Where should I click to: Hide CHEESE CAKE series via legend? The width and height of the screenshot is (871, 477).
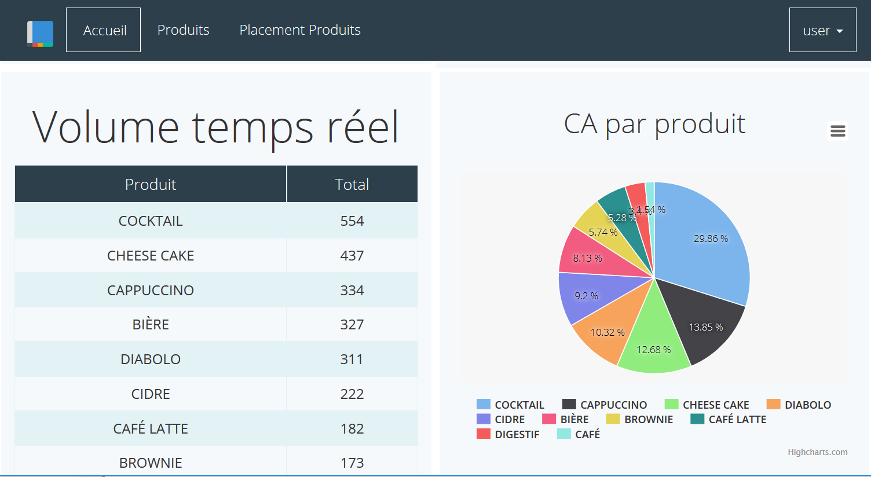click(x=715, y=405)
